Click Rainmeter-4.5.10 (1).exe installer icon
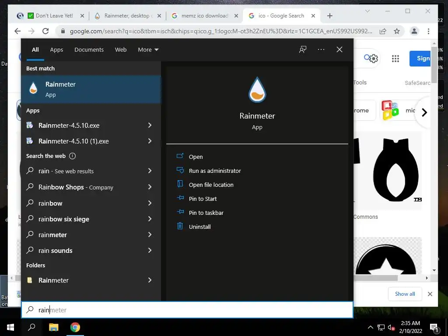The image size is (448, 336). [30, 141]
